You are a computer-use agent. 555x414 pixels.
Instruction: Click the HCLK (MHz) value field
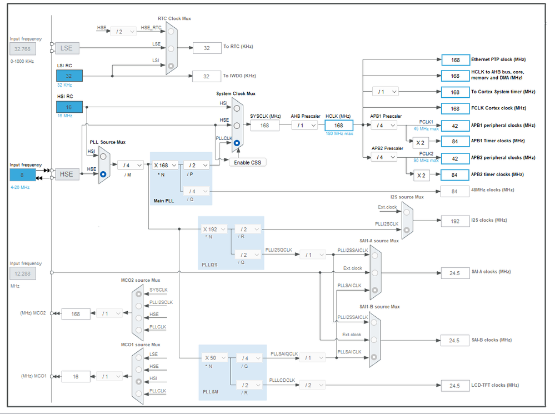pos(339,126)
